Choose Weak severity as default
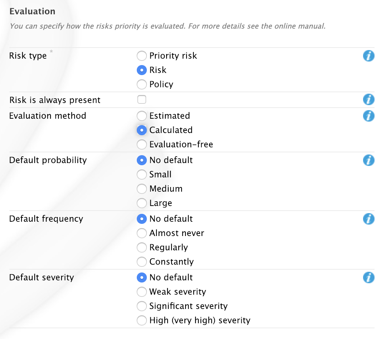Image resolution: width=391 pixels, height=339 pixels. [142, 292]
